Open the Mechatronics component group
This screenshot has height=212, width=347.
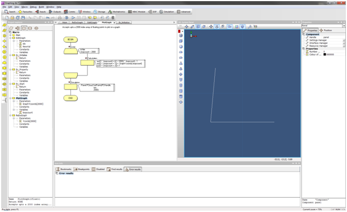coord(117,11)
